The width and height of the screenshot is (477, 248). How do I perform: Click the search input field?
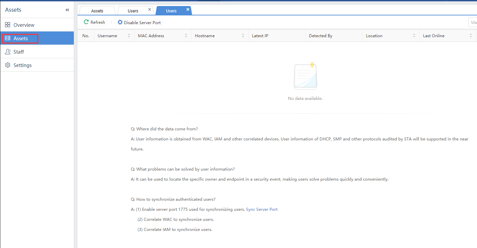tap(472, 22)
